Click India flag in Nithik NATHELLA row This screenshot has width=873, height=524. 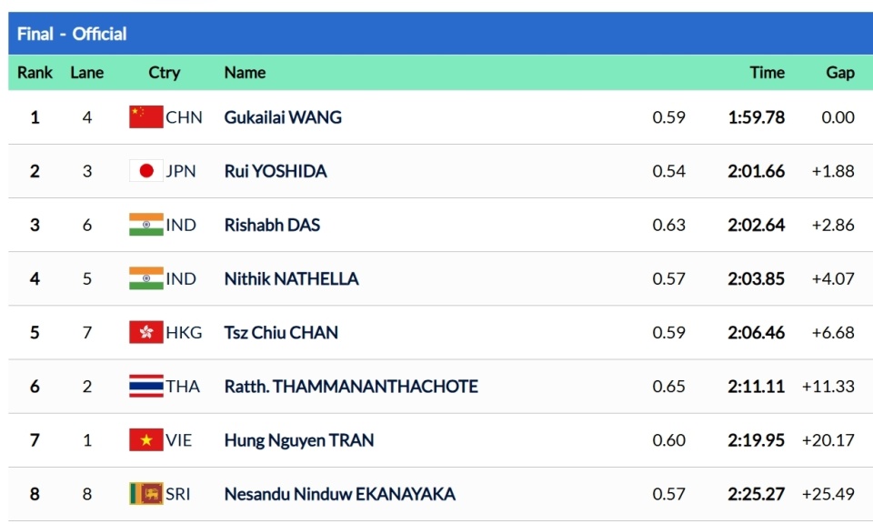click(x=145, y=278)
